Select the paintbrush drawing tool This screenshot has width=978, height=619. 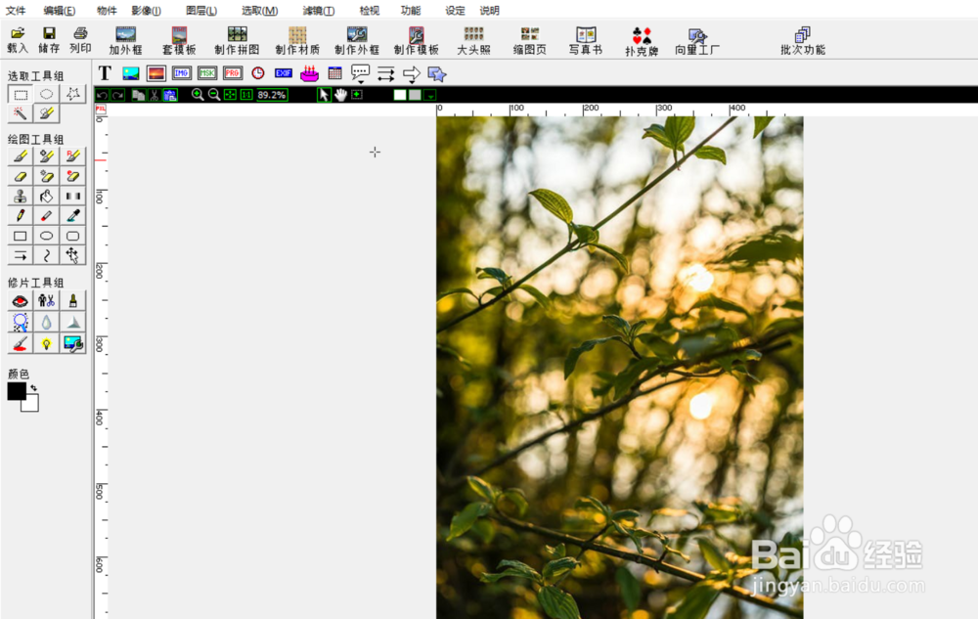click(21, 156)
